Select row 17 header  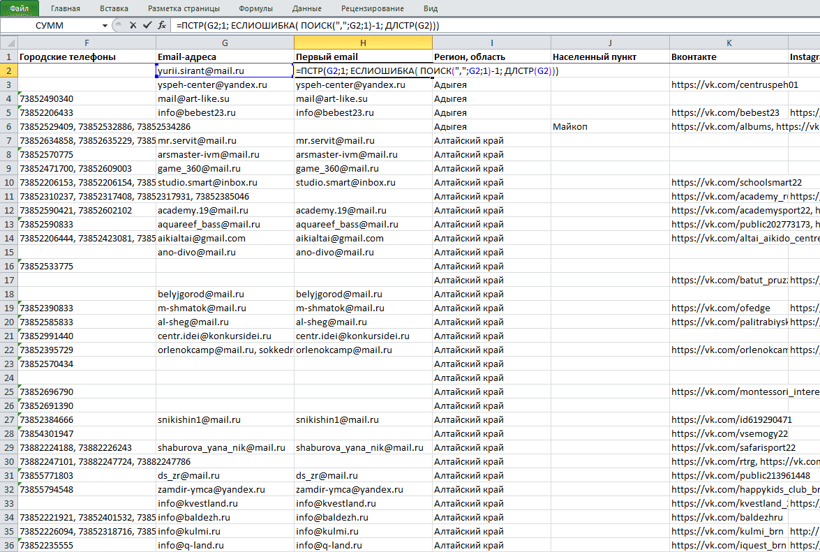[9, 280]
